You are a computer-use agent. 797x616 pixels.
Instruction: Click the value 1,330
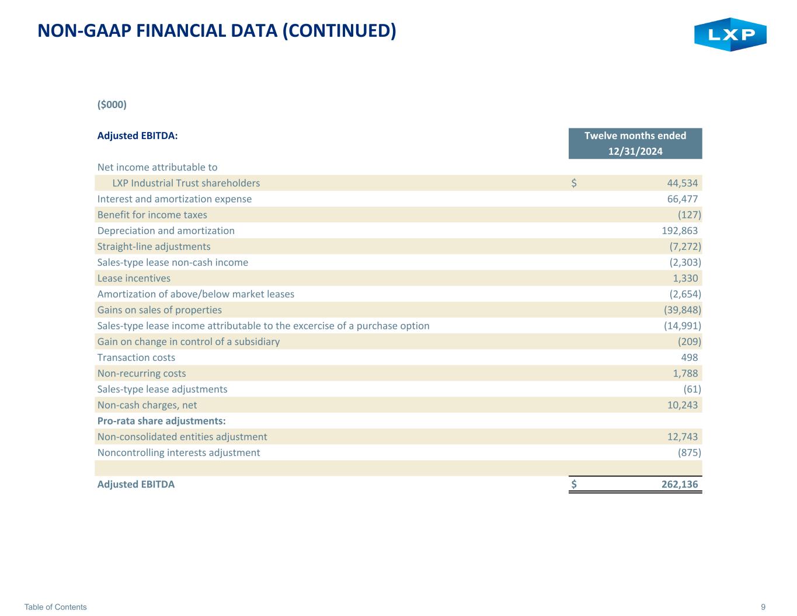[685, 278]
